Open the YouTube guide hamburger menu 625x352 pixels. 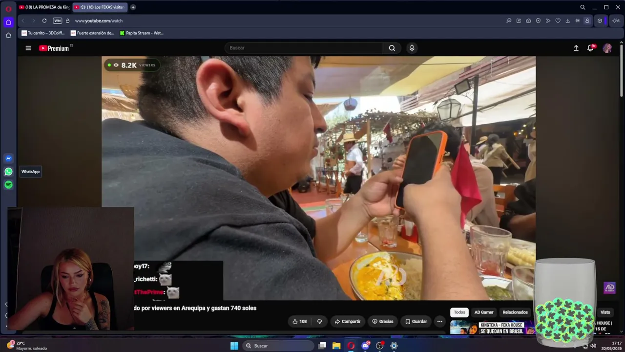(x=28, y=48)
